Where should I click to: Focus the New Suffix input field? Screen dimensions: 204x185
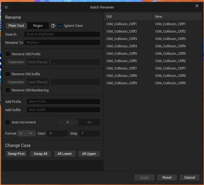pyautogui.click(x=63, y=110)
